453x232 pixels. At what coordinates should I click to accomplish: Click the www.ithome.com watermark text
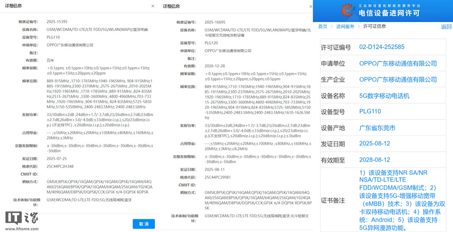pos(22,229)
